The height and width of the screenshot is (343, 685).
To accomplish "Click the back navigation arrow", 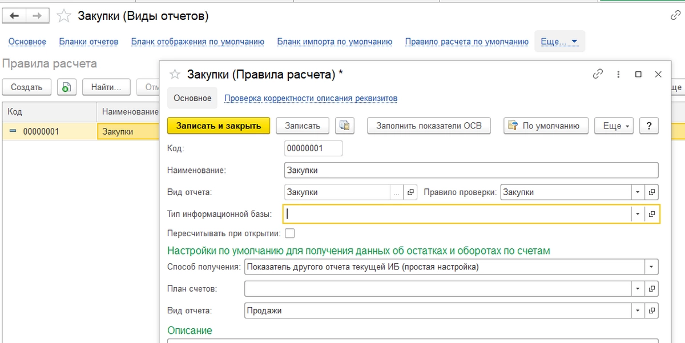I will point(14,16).
